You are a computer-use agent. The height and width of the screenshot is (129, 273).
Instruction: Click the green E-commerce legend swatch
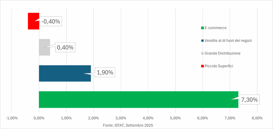coord(203,28)
